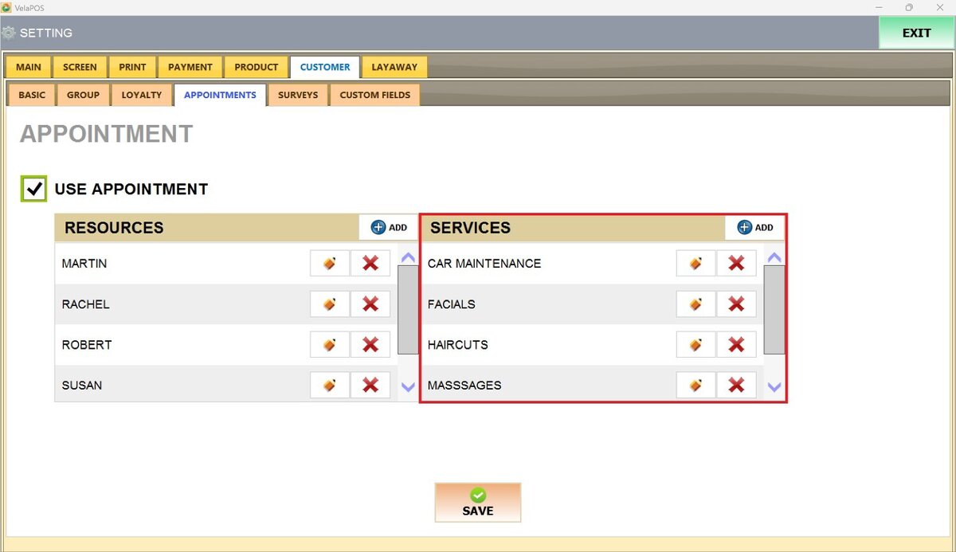Switch to the BASIC sub-tab

[x=32, y=95]
